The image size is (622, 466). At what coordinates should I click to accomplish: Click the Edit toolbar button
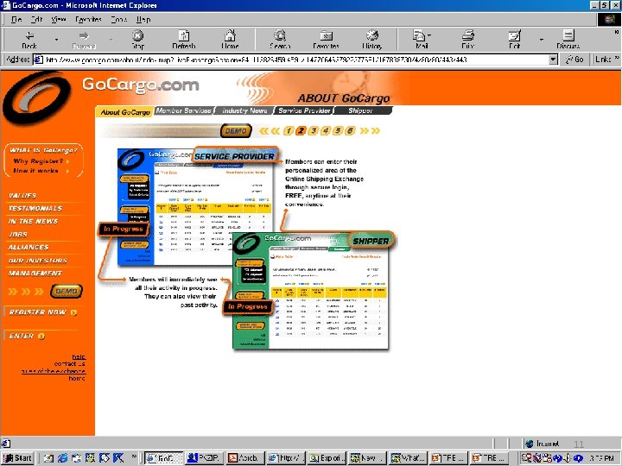coord(515,40)
